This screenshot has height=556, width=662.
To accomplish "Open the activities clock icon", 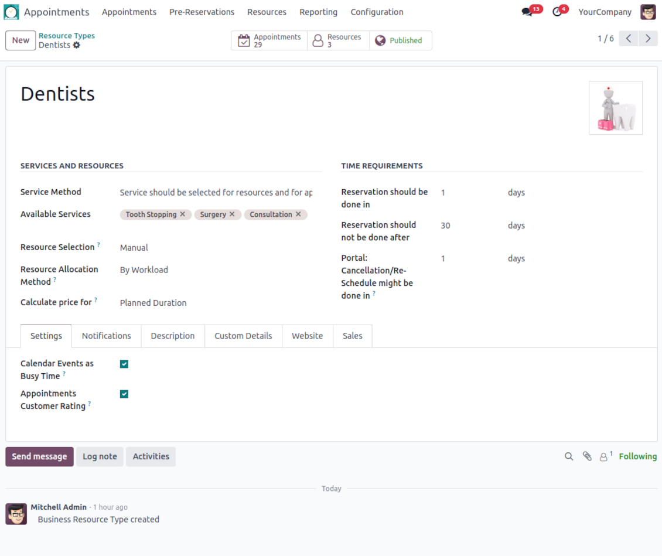I will (557, 12).
